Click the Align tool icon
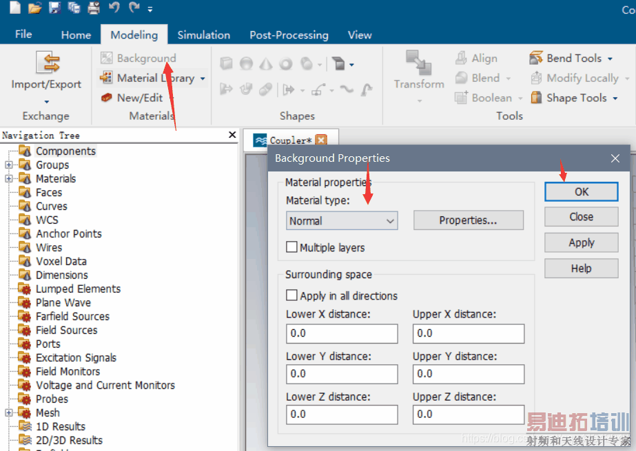 (x=461, y=58)
